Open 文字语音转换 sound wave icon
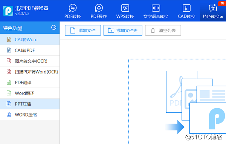 point(156,8)
